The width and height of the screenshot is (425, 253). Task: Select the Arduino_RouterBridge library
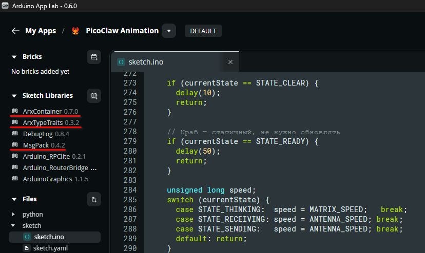[60, 168]
